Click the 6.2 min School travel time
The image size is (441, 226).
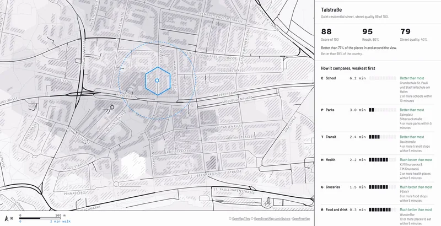(357, 78)
